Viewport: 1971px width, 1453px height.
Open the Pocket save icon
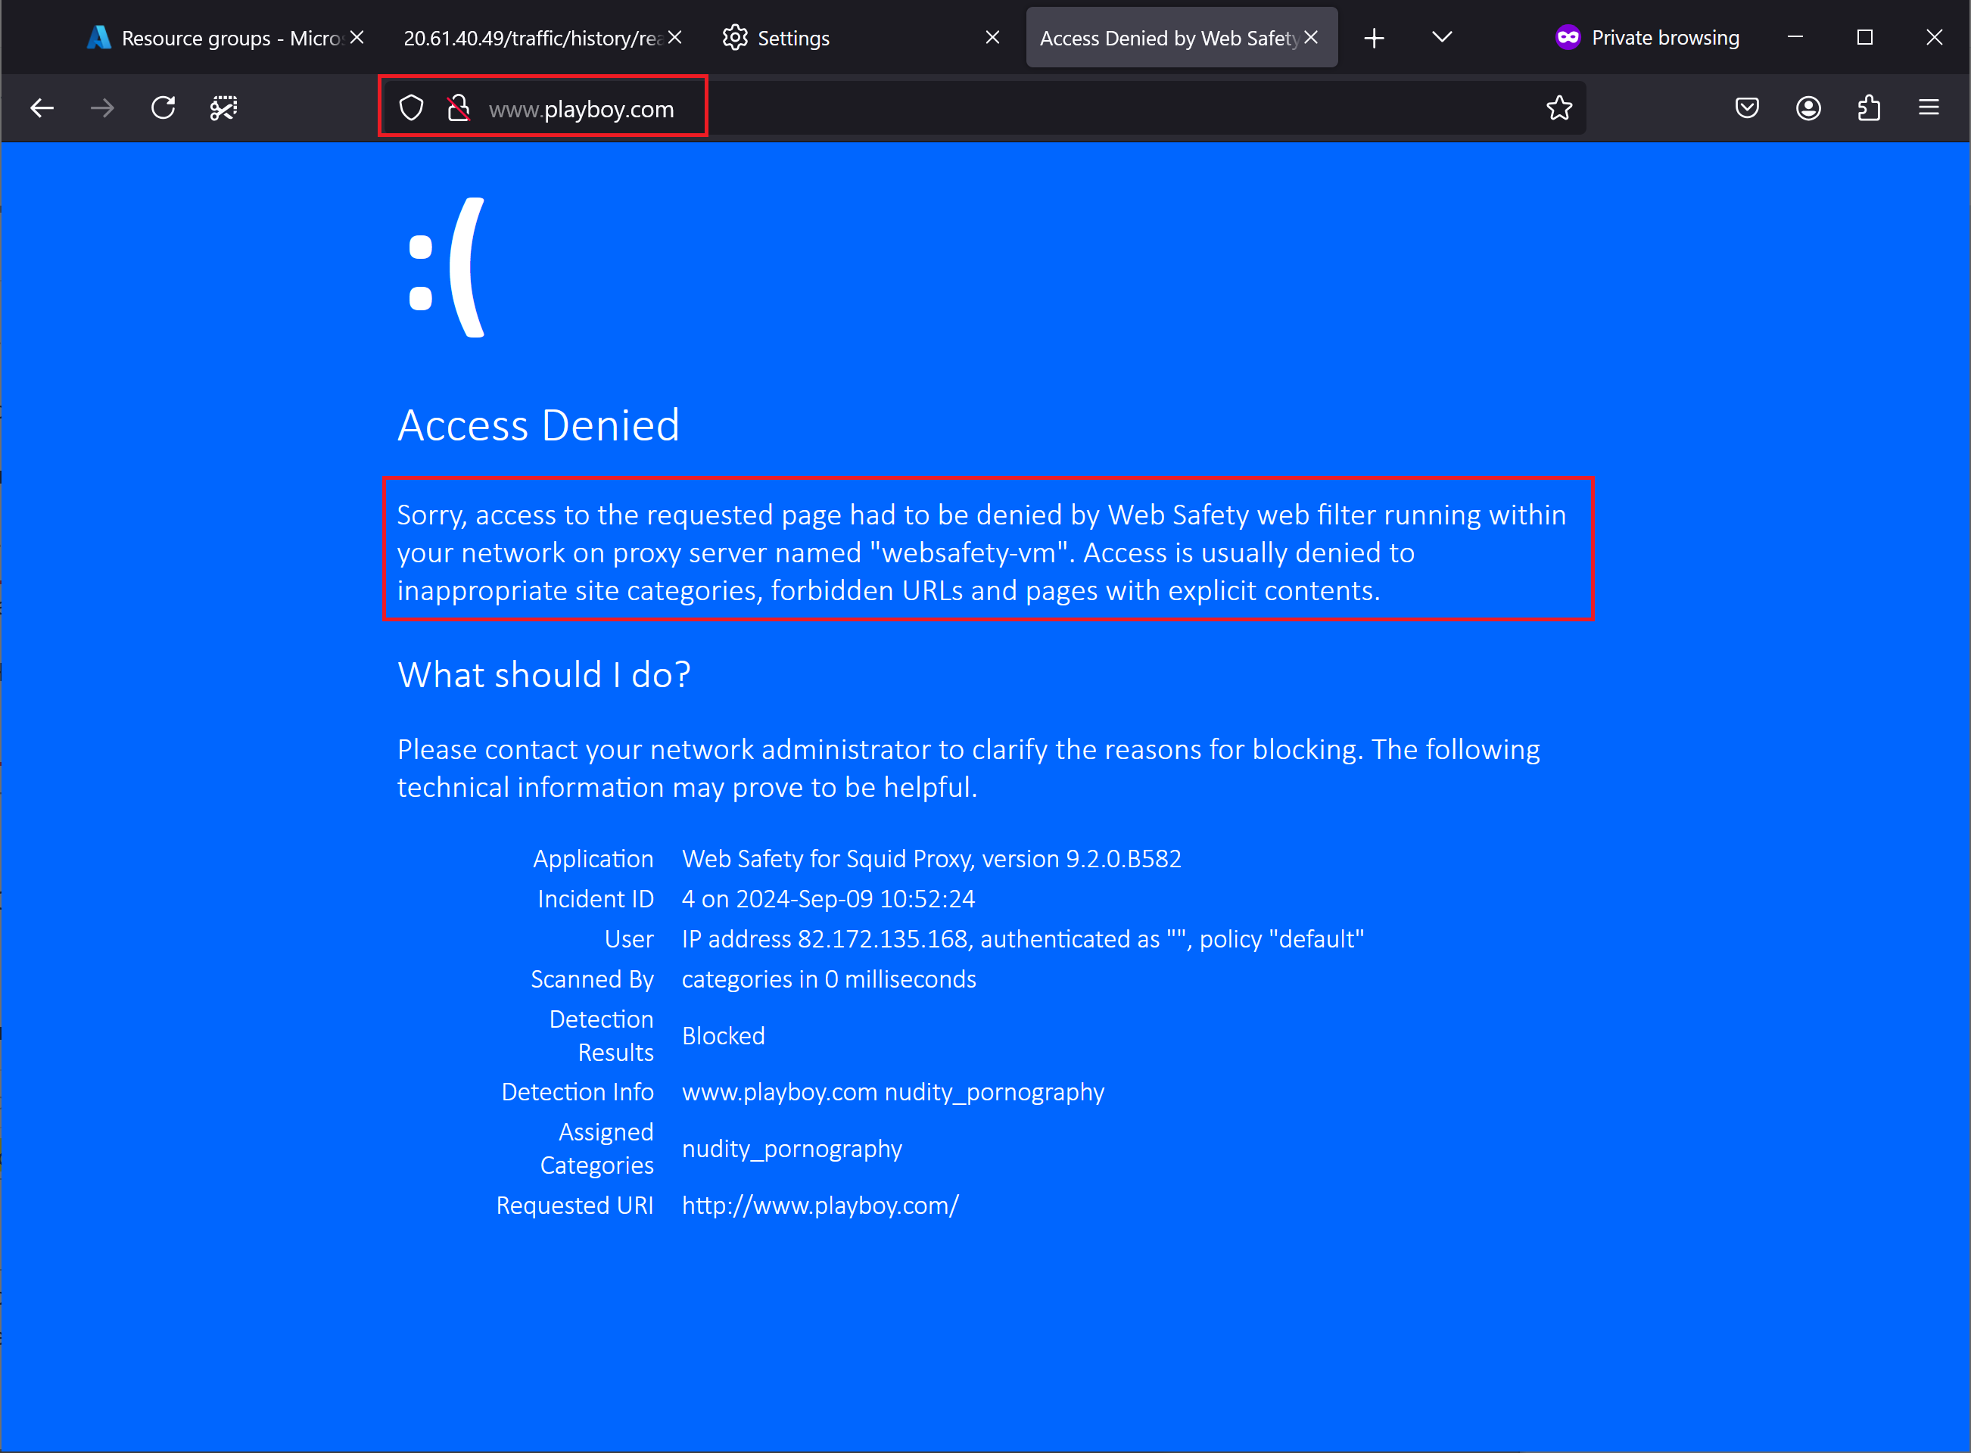(1747, 108)
